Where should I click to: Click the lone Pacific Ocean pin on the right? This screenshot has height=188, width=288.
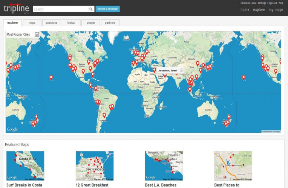244,78
